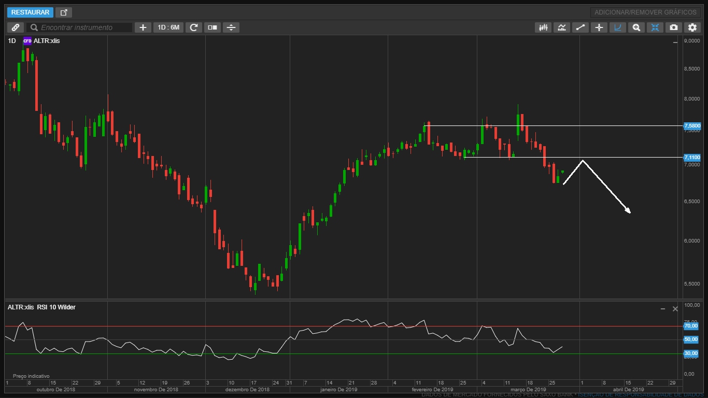The height and width of the screenshot is (398, 708).
Task: Click the Encontrar instrumento search field
Action: (80, 27)
